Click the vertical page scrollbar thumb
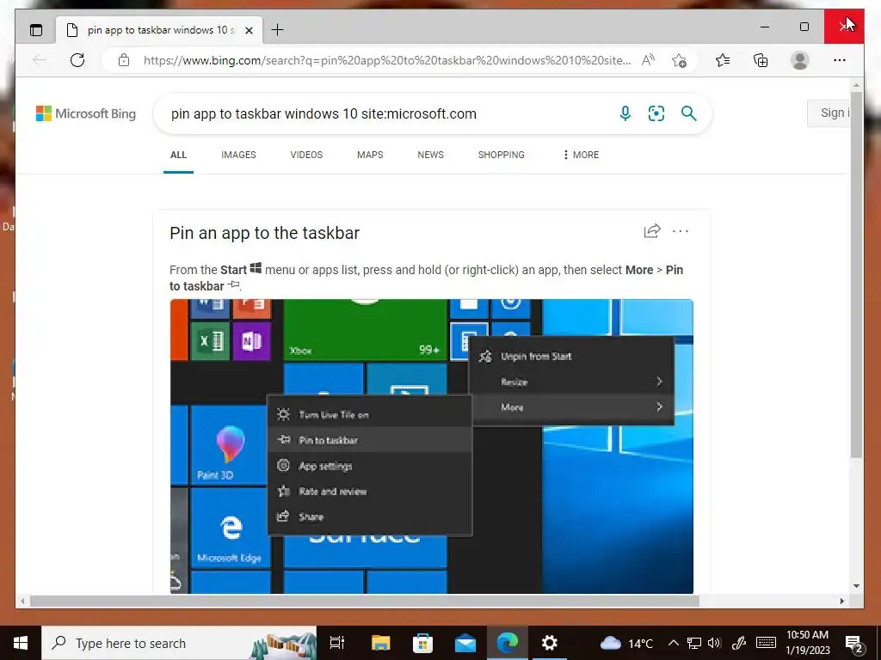 (856, 275)
